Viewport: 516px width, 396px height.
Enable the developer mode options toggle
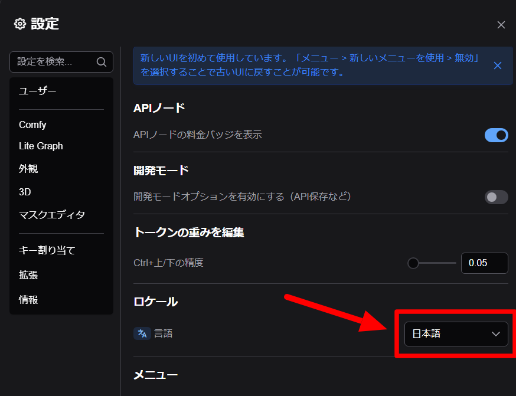click(496, 197)
